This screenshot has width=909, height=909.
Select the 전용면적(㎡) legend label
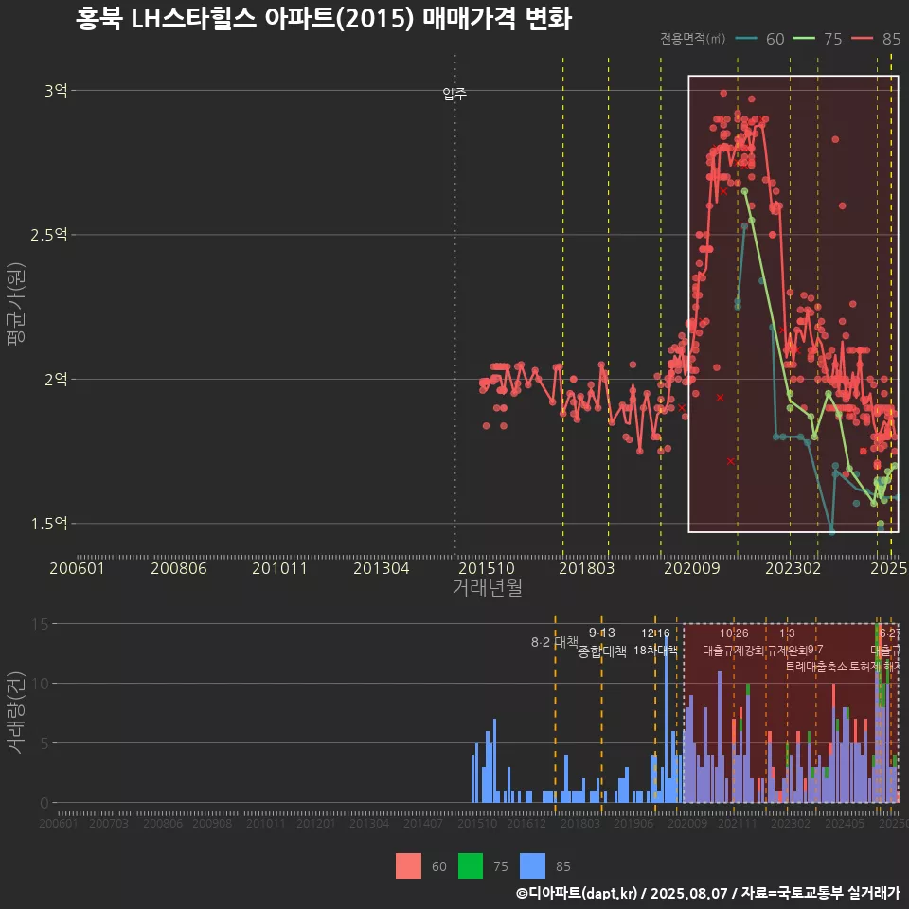pos(693,38)
